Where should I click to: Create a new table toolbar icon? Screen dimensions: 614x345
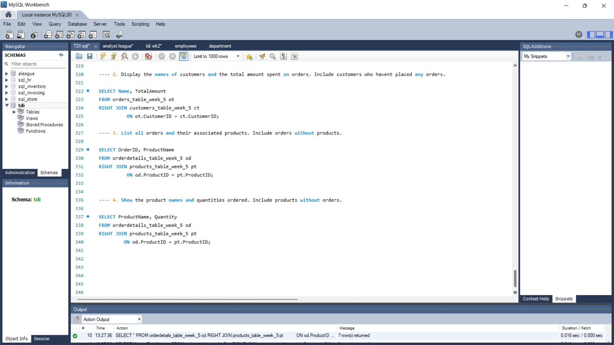coord(59,35)
